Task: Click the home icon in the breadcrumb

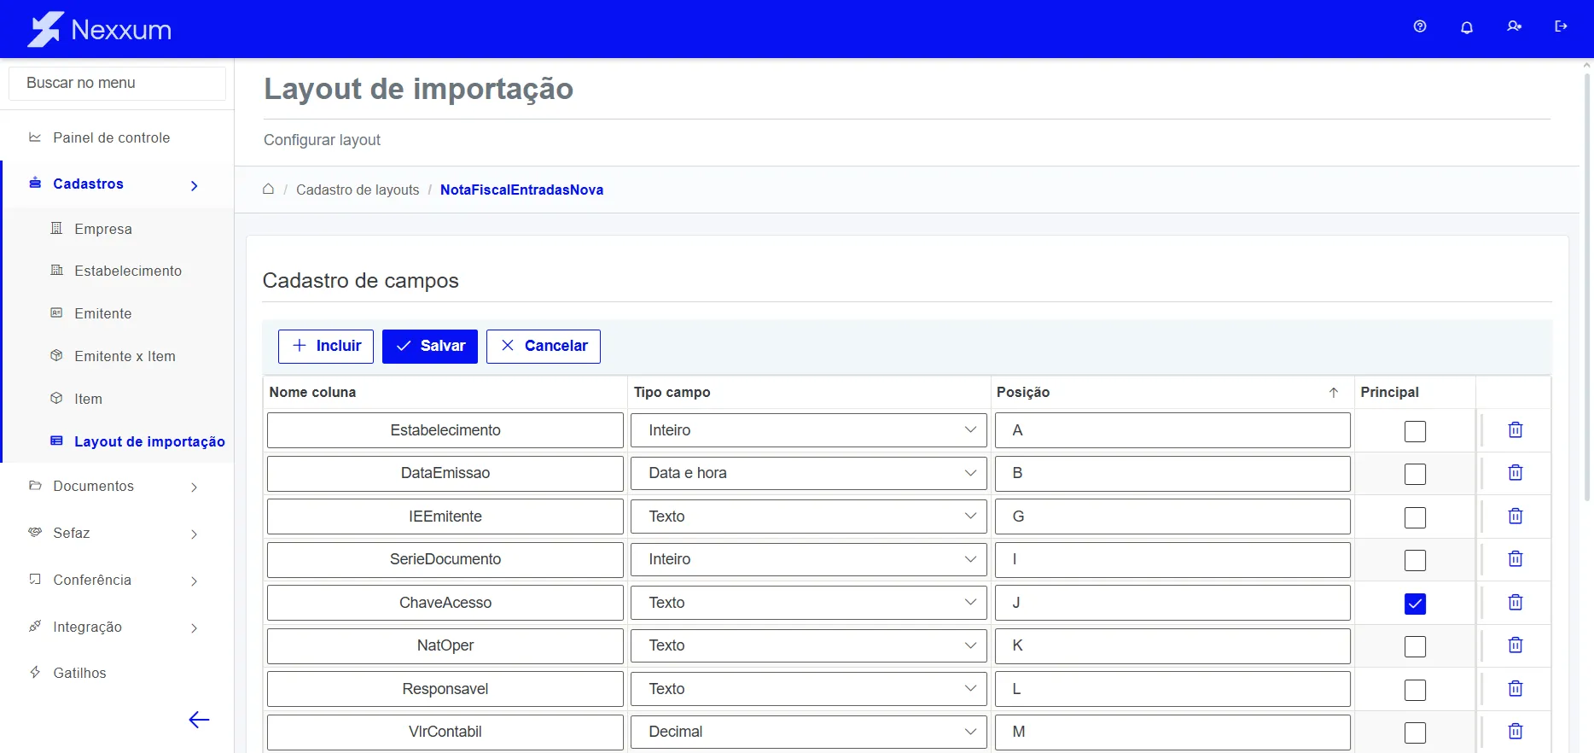Action: 268,189
